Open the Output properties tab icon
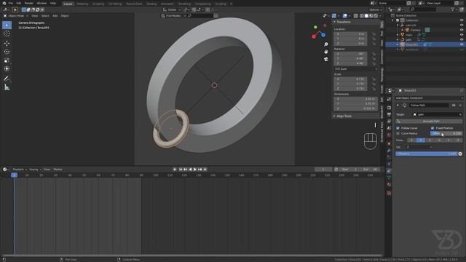The image size is (466, 262). pos(389,115)
